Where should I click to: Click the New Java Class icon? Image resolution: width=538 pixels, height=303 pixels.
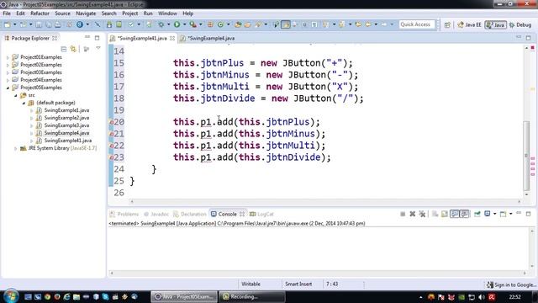tap(220, 24)
